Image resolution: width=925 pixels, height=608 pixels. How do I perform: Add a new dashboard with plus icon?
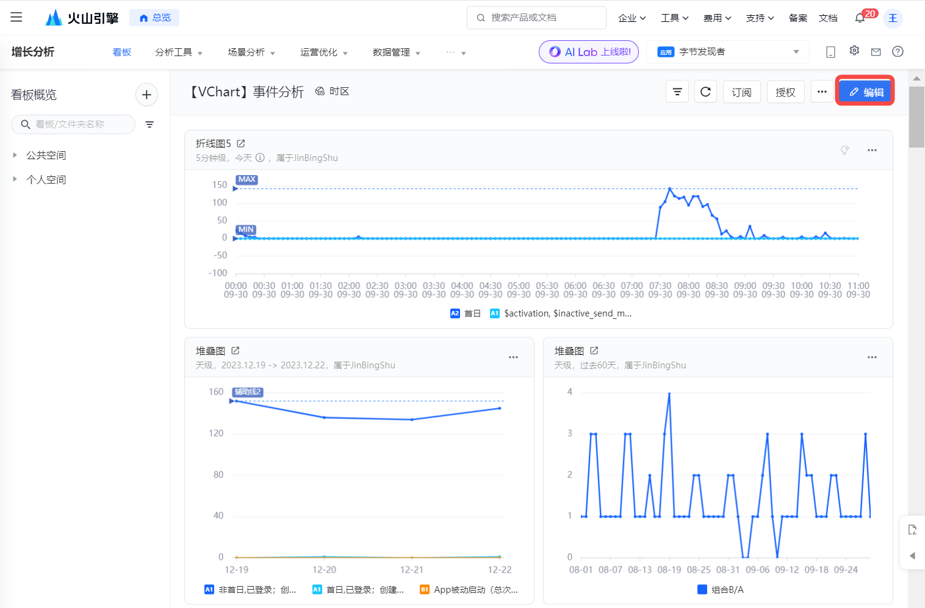(146, 95)
